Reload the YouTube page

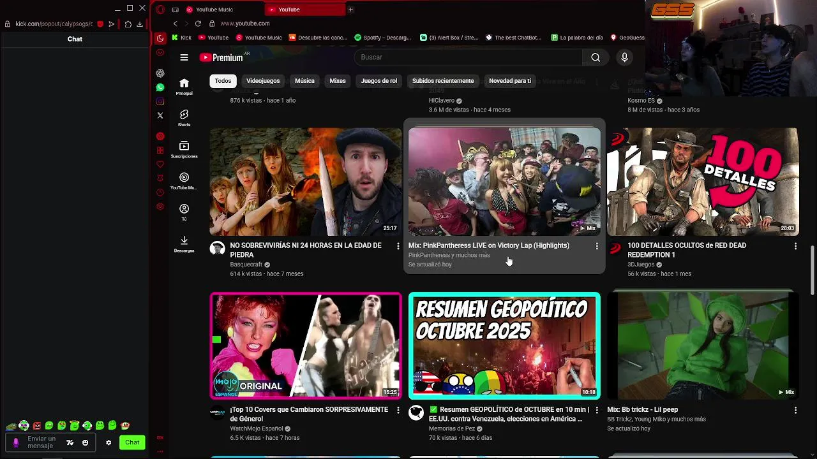point(198,24)
